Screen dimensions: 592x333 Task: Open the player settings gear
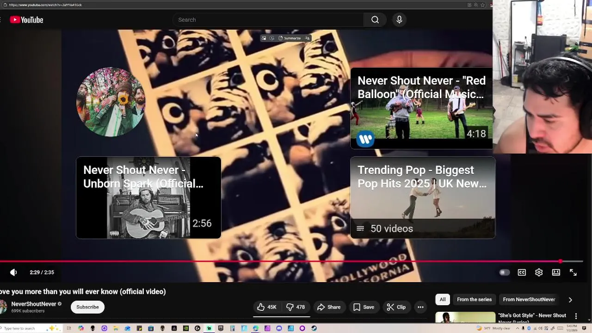pyautogui.click(x=539, y=272)
